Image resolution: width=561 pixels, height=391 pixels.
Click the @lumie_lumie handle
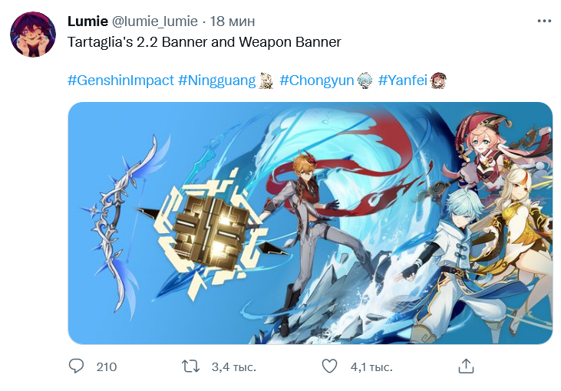click(x=154, y=21)
